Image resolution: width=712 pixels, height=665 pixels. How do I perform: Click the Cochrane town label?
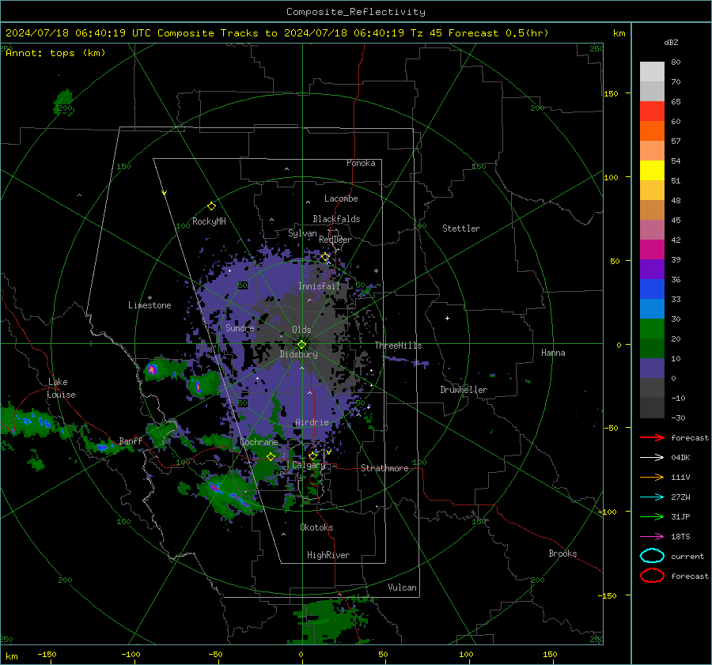pyautogui.click(x=259, y=442)
